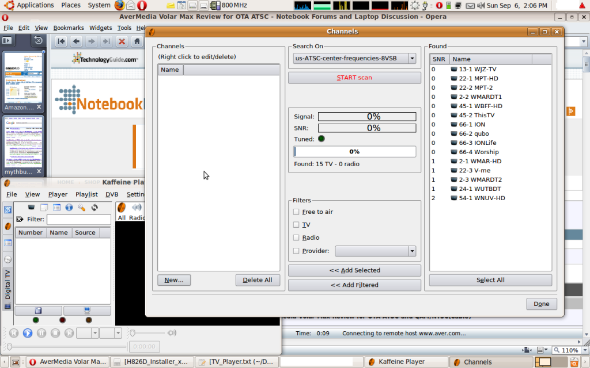
Task: Enable the Free to air filter
Action: click(x=296, y=212)
